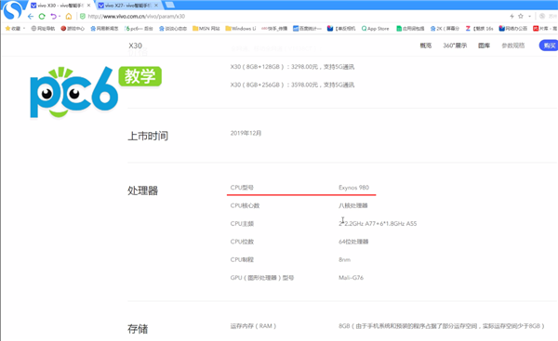Open a new tab with the tab-strip button
This screenshot has height=341, width=558.
(170, 5)
